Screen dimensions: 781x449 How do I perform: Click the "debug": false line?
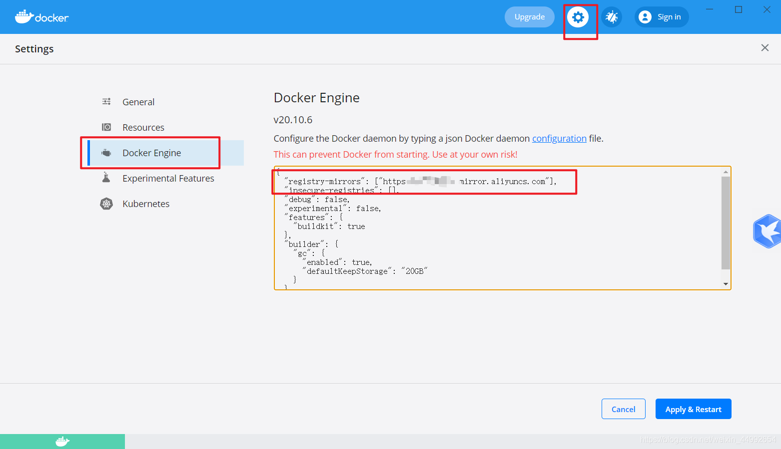click(317, 199)
